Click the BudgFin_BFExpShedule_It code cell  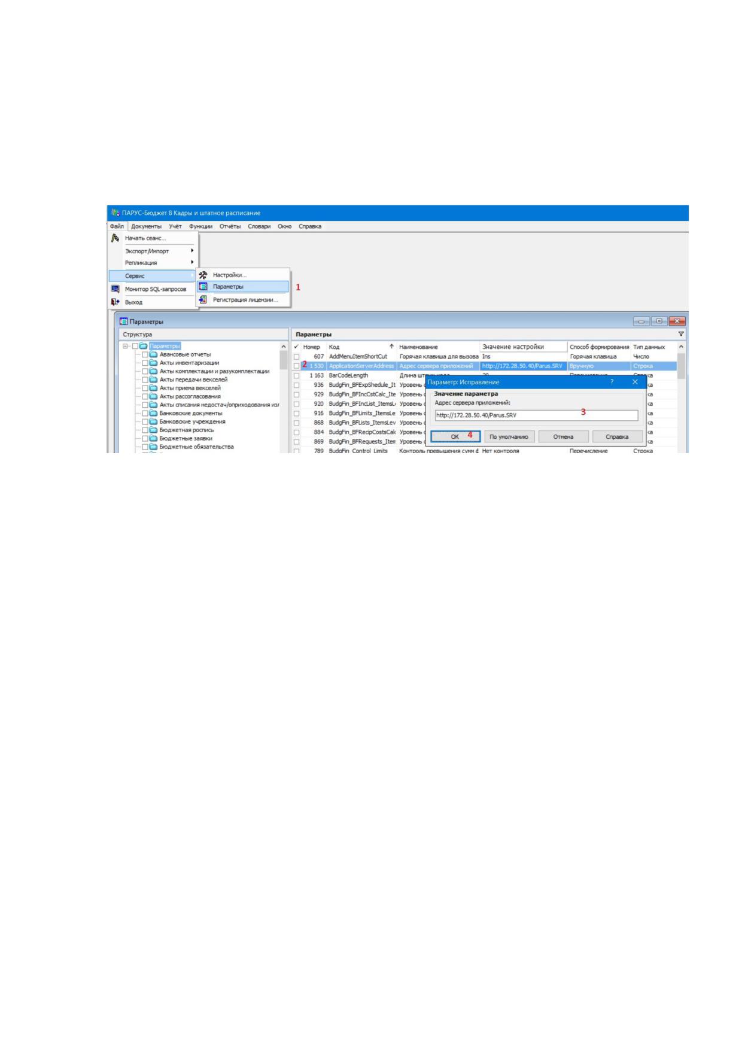pos(361,385)
